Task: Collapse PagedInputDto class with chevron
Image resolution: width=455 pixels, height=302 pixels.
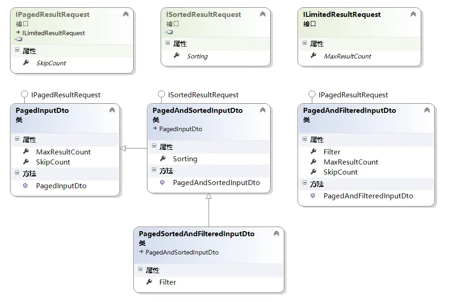Action: point(112,110)
